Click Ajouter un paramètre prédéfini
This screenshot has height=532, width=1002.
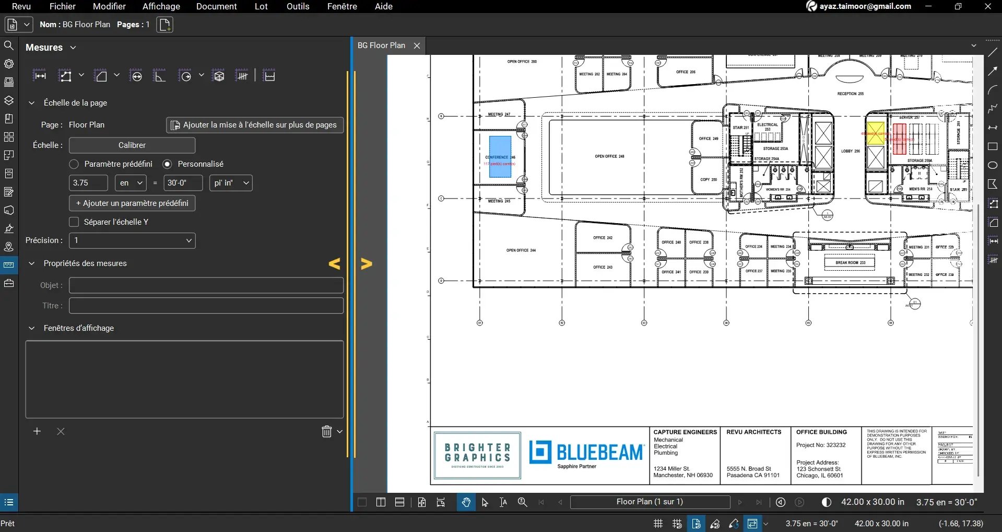[132, 203]
